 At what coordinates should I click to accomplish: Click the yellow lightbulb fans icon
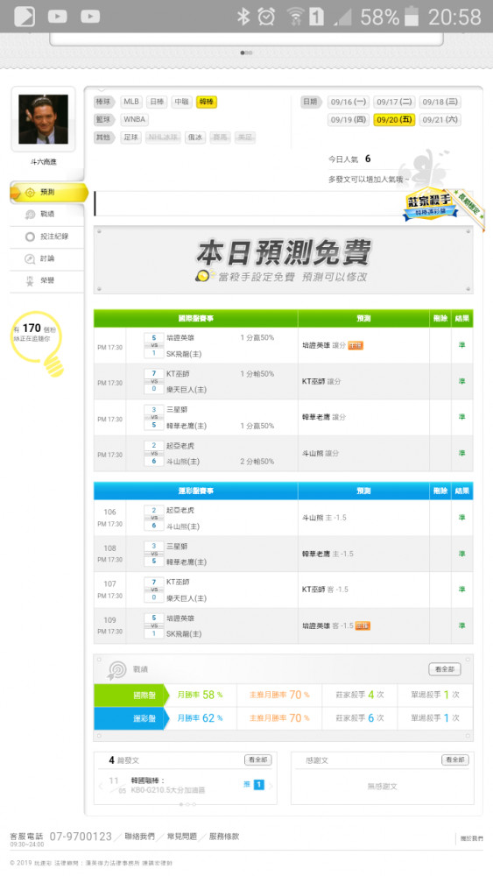pyautogui.click(x=38, y=343)
